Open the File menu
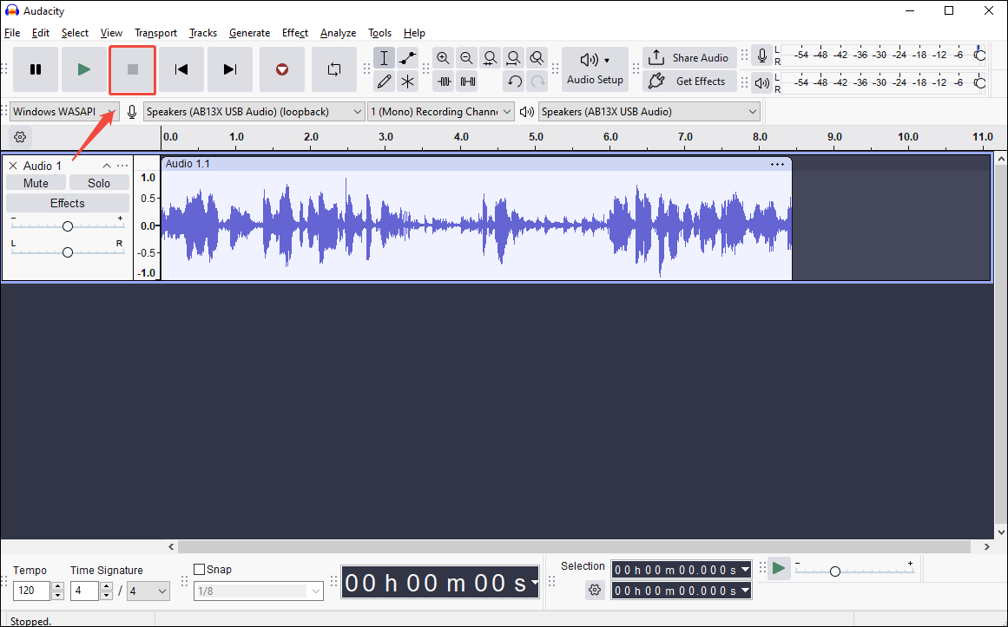 tap(12, 33)
